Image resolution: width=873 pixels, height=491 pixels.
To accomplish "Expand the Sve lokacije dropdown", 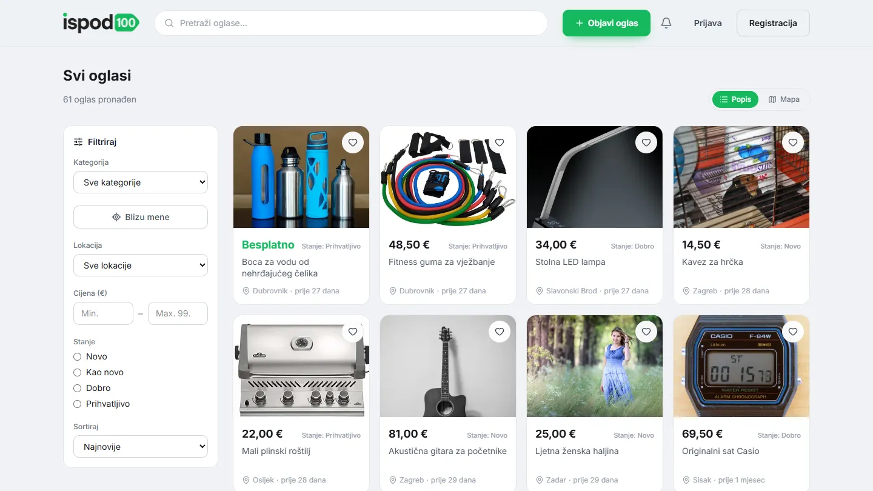I will point(141,266).
